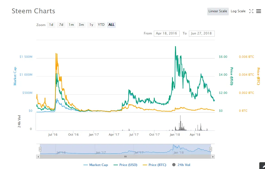The height and width of the screenshot is (169, 265).
Task: Toggle Price (BTC) series in legend
Action: [x=154, y=165]
